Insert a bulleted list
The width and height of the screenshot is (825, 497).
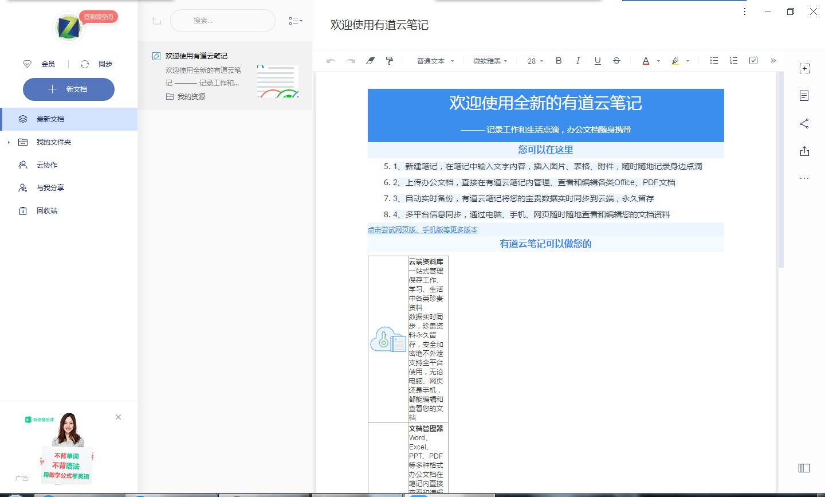[x=714, y=60]
